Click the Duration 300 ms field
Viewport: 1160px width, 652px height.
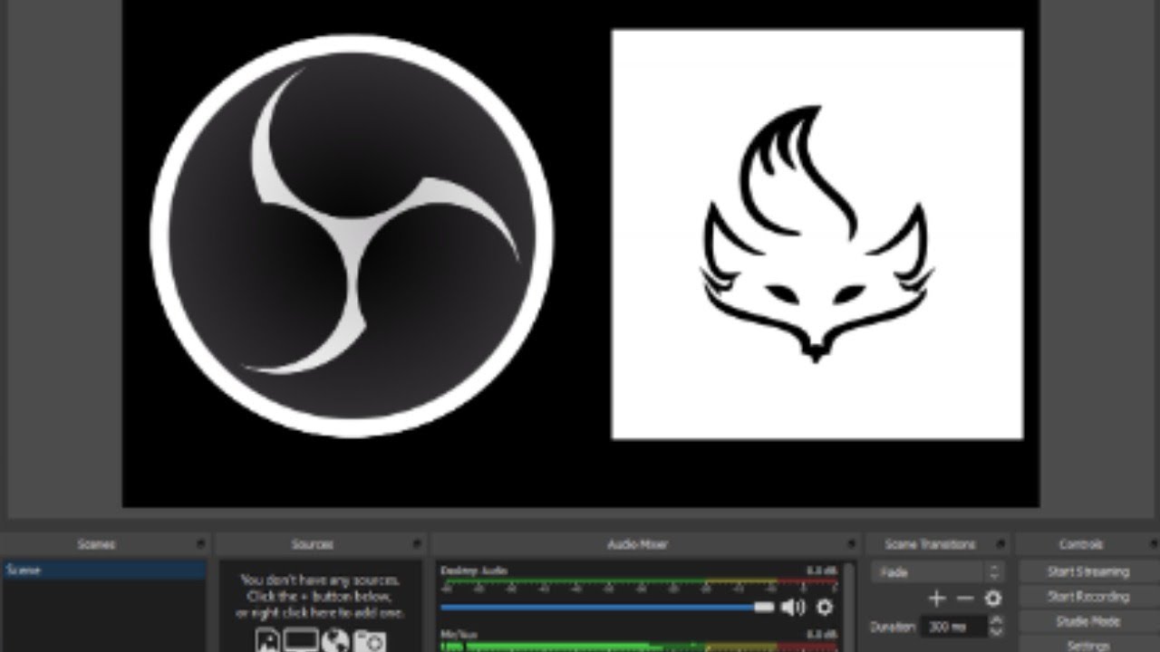954,626
